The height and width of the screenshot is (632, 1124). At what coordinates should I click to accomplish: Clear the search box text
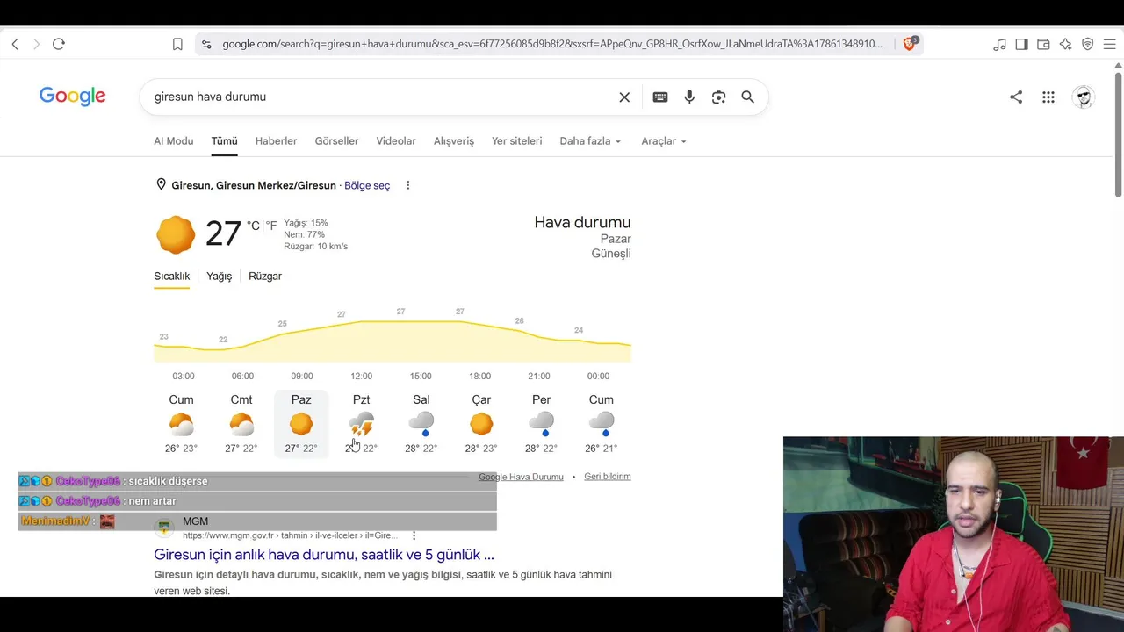click(x=624, y=97)
